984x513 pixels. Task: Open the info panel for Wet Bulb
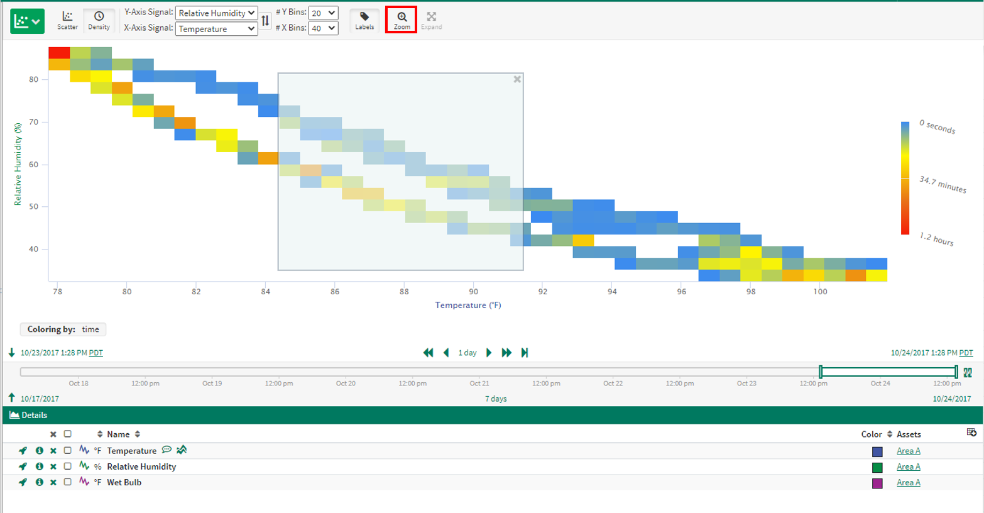(39, 483)
